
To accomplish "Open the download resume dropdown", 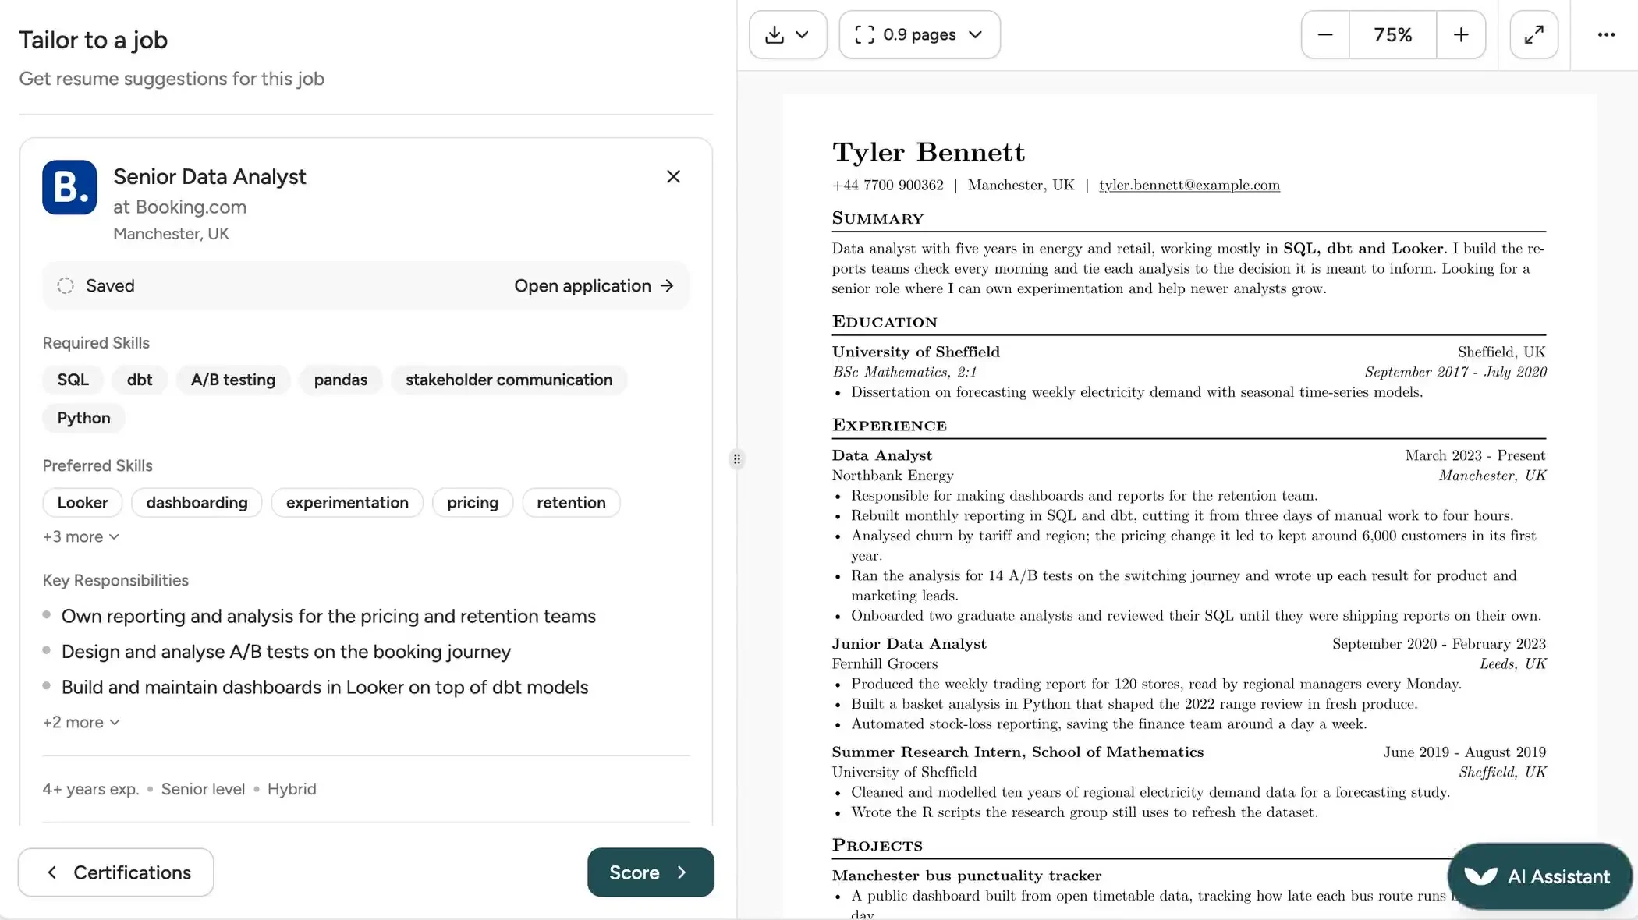I will [788, 35].
